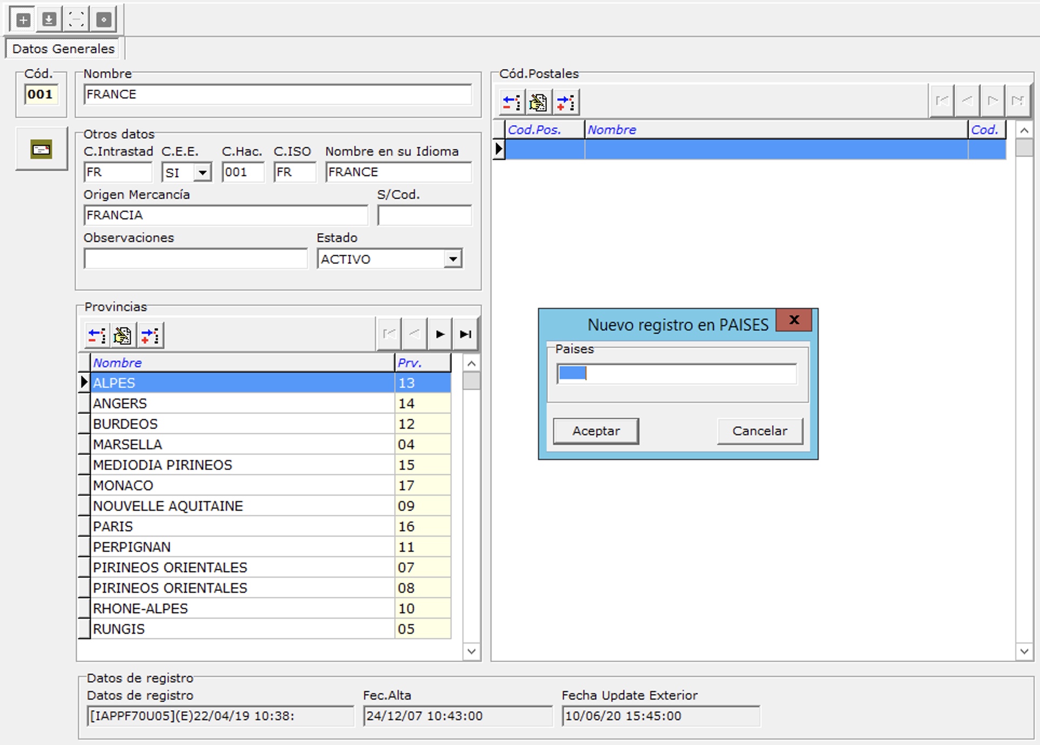
Task: Close the Nuevo registro en PAISES dialog
Action: (794, 320)
